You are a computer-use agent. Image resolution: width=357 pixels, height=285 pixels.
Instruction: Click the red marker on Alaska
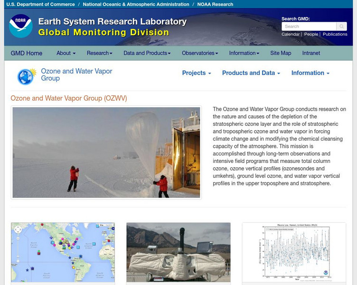coord(42,224)
